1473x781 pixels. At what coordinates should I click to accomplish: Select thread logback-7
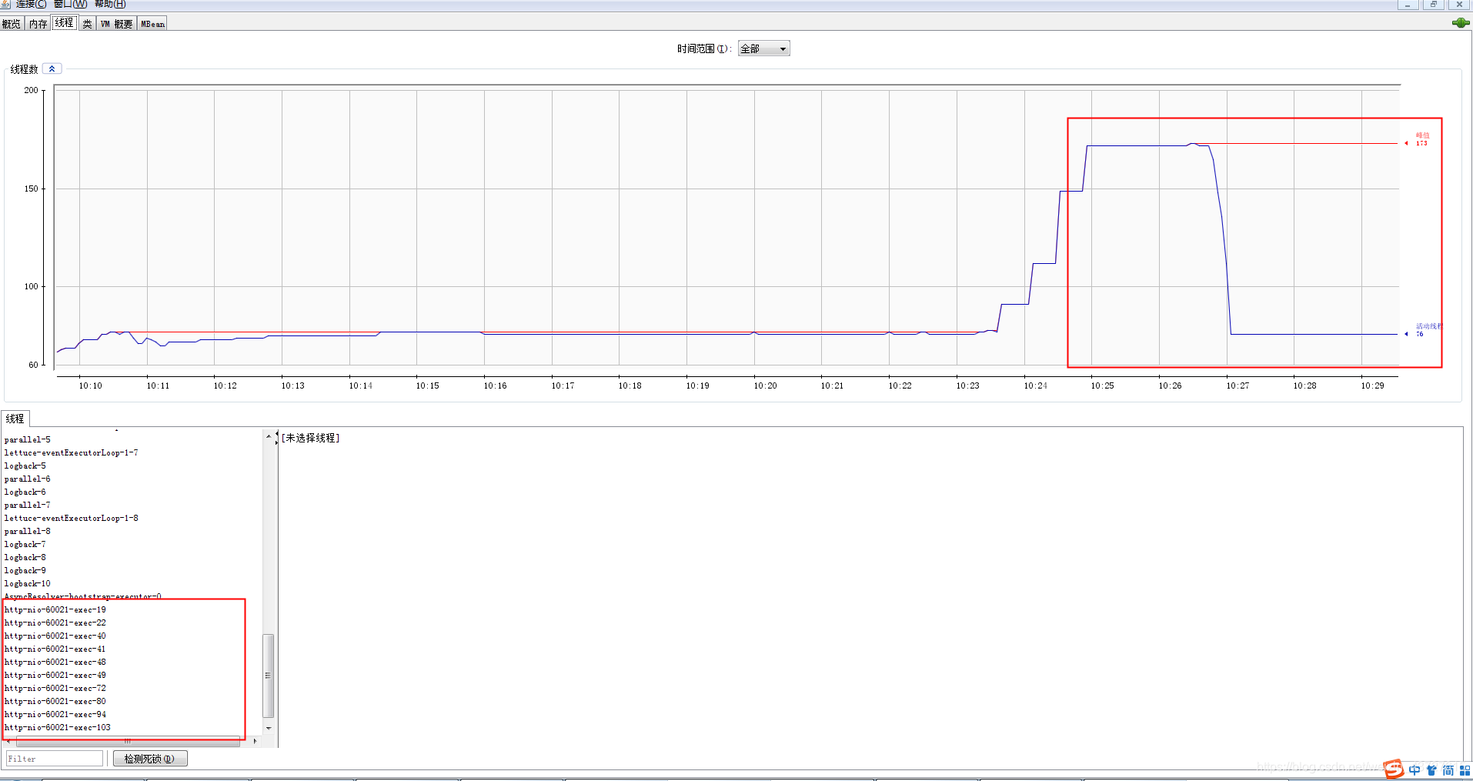[25, 545]
